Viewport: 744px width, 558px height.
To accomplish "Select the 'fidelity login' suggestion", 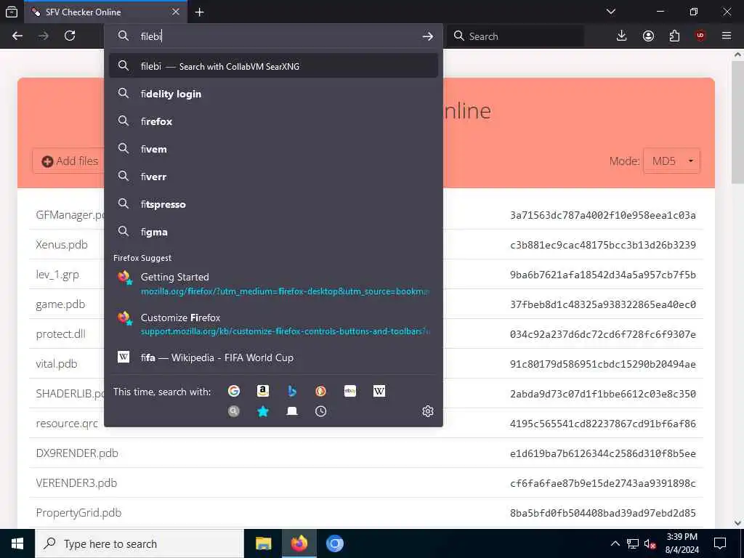I will click(273, 94).
